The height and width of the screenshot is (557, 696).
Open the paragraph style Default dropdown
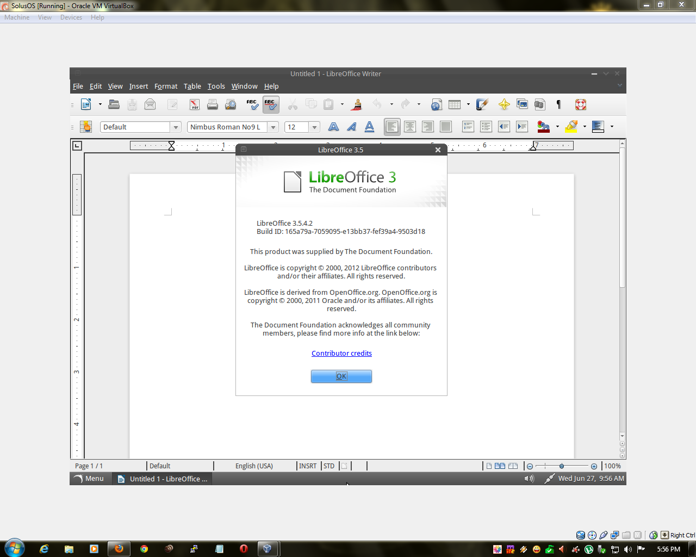176,127
